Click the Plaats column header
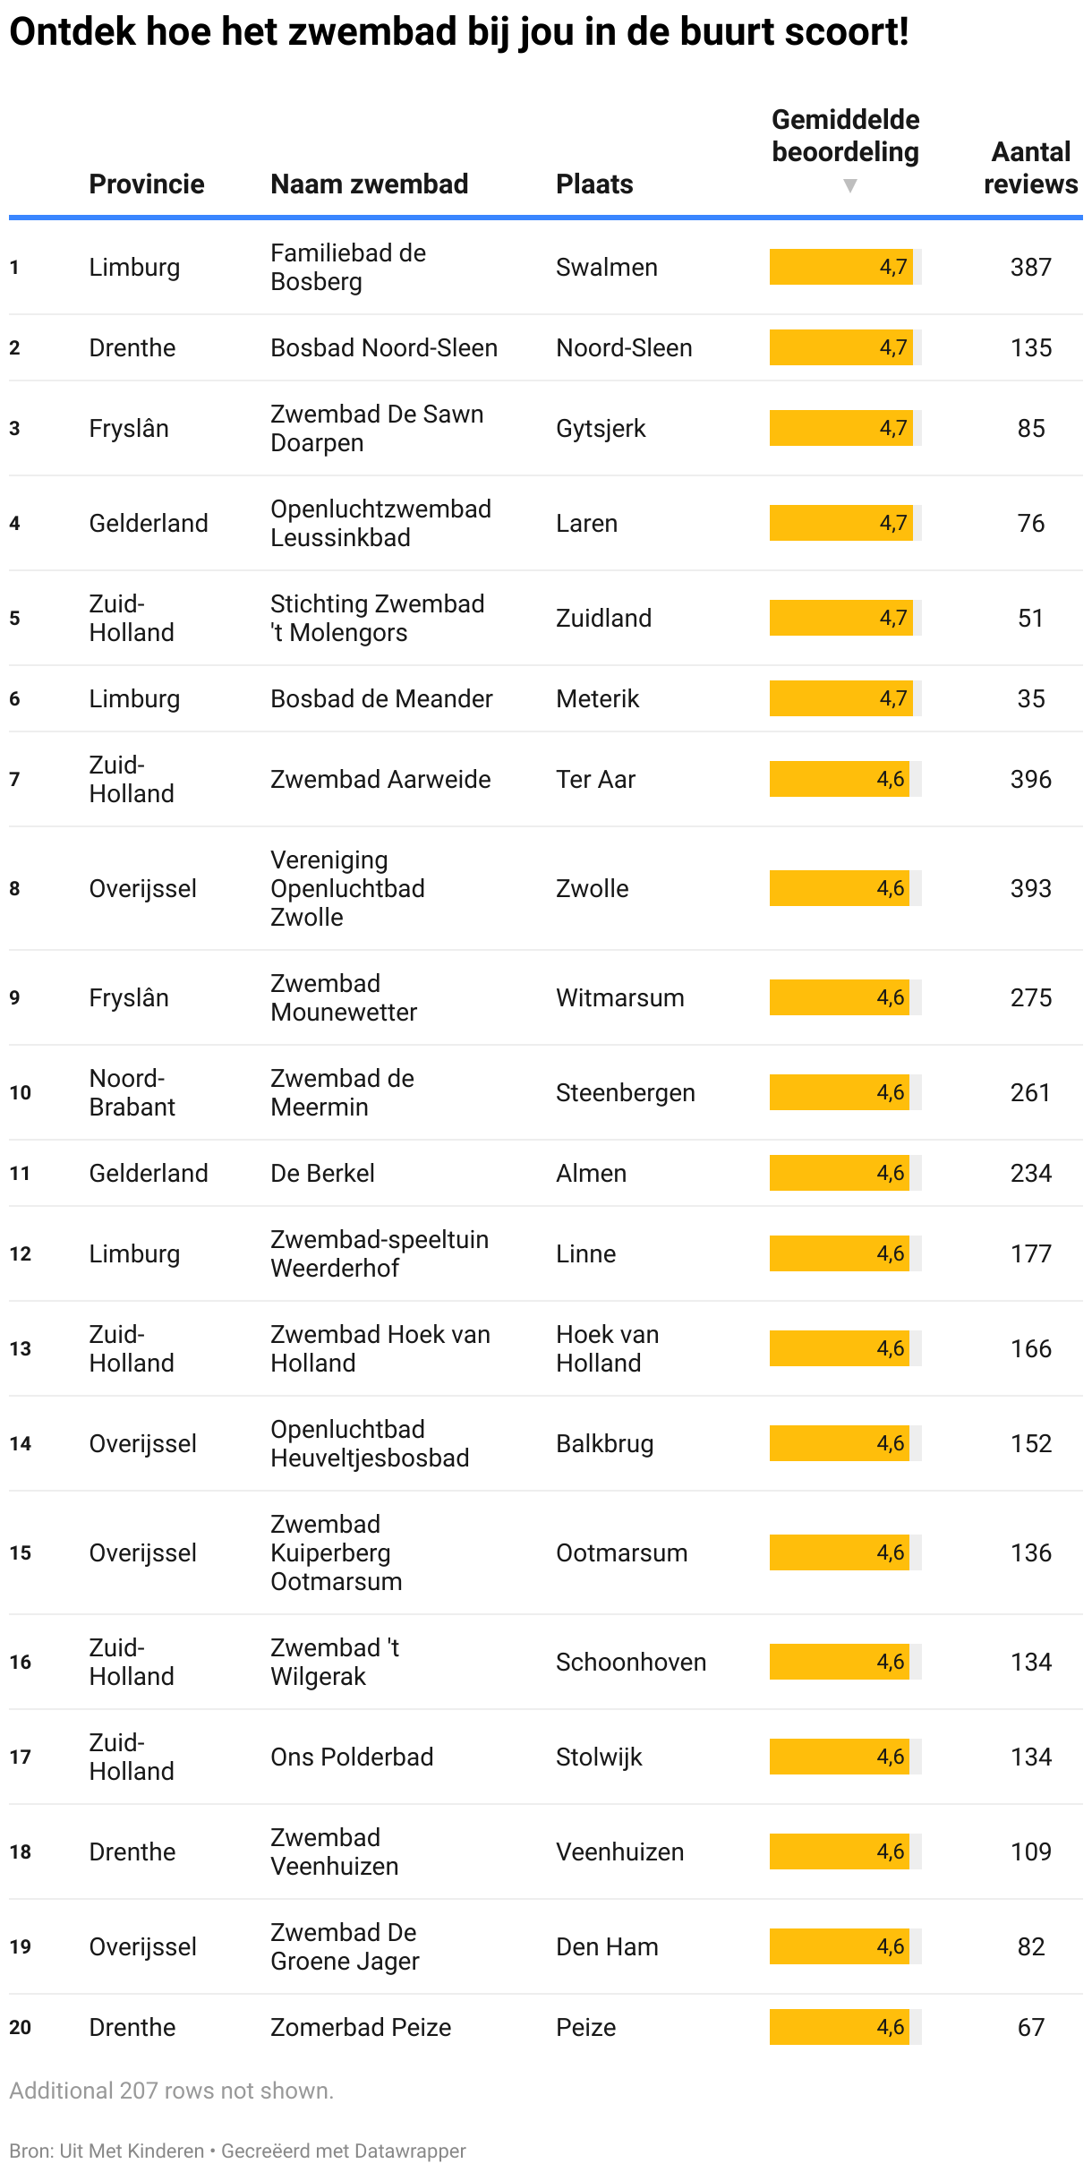The height and width of the screenshot is (2172, 1092). [x=594, y=184]
